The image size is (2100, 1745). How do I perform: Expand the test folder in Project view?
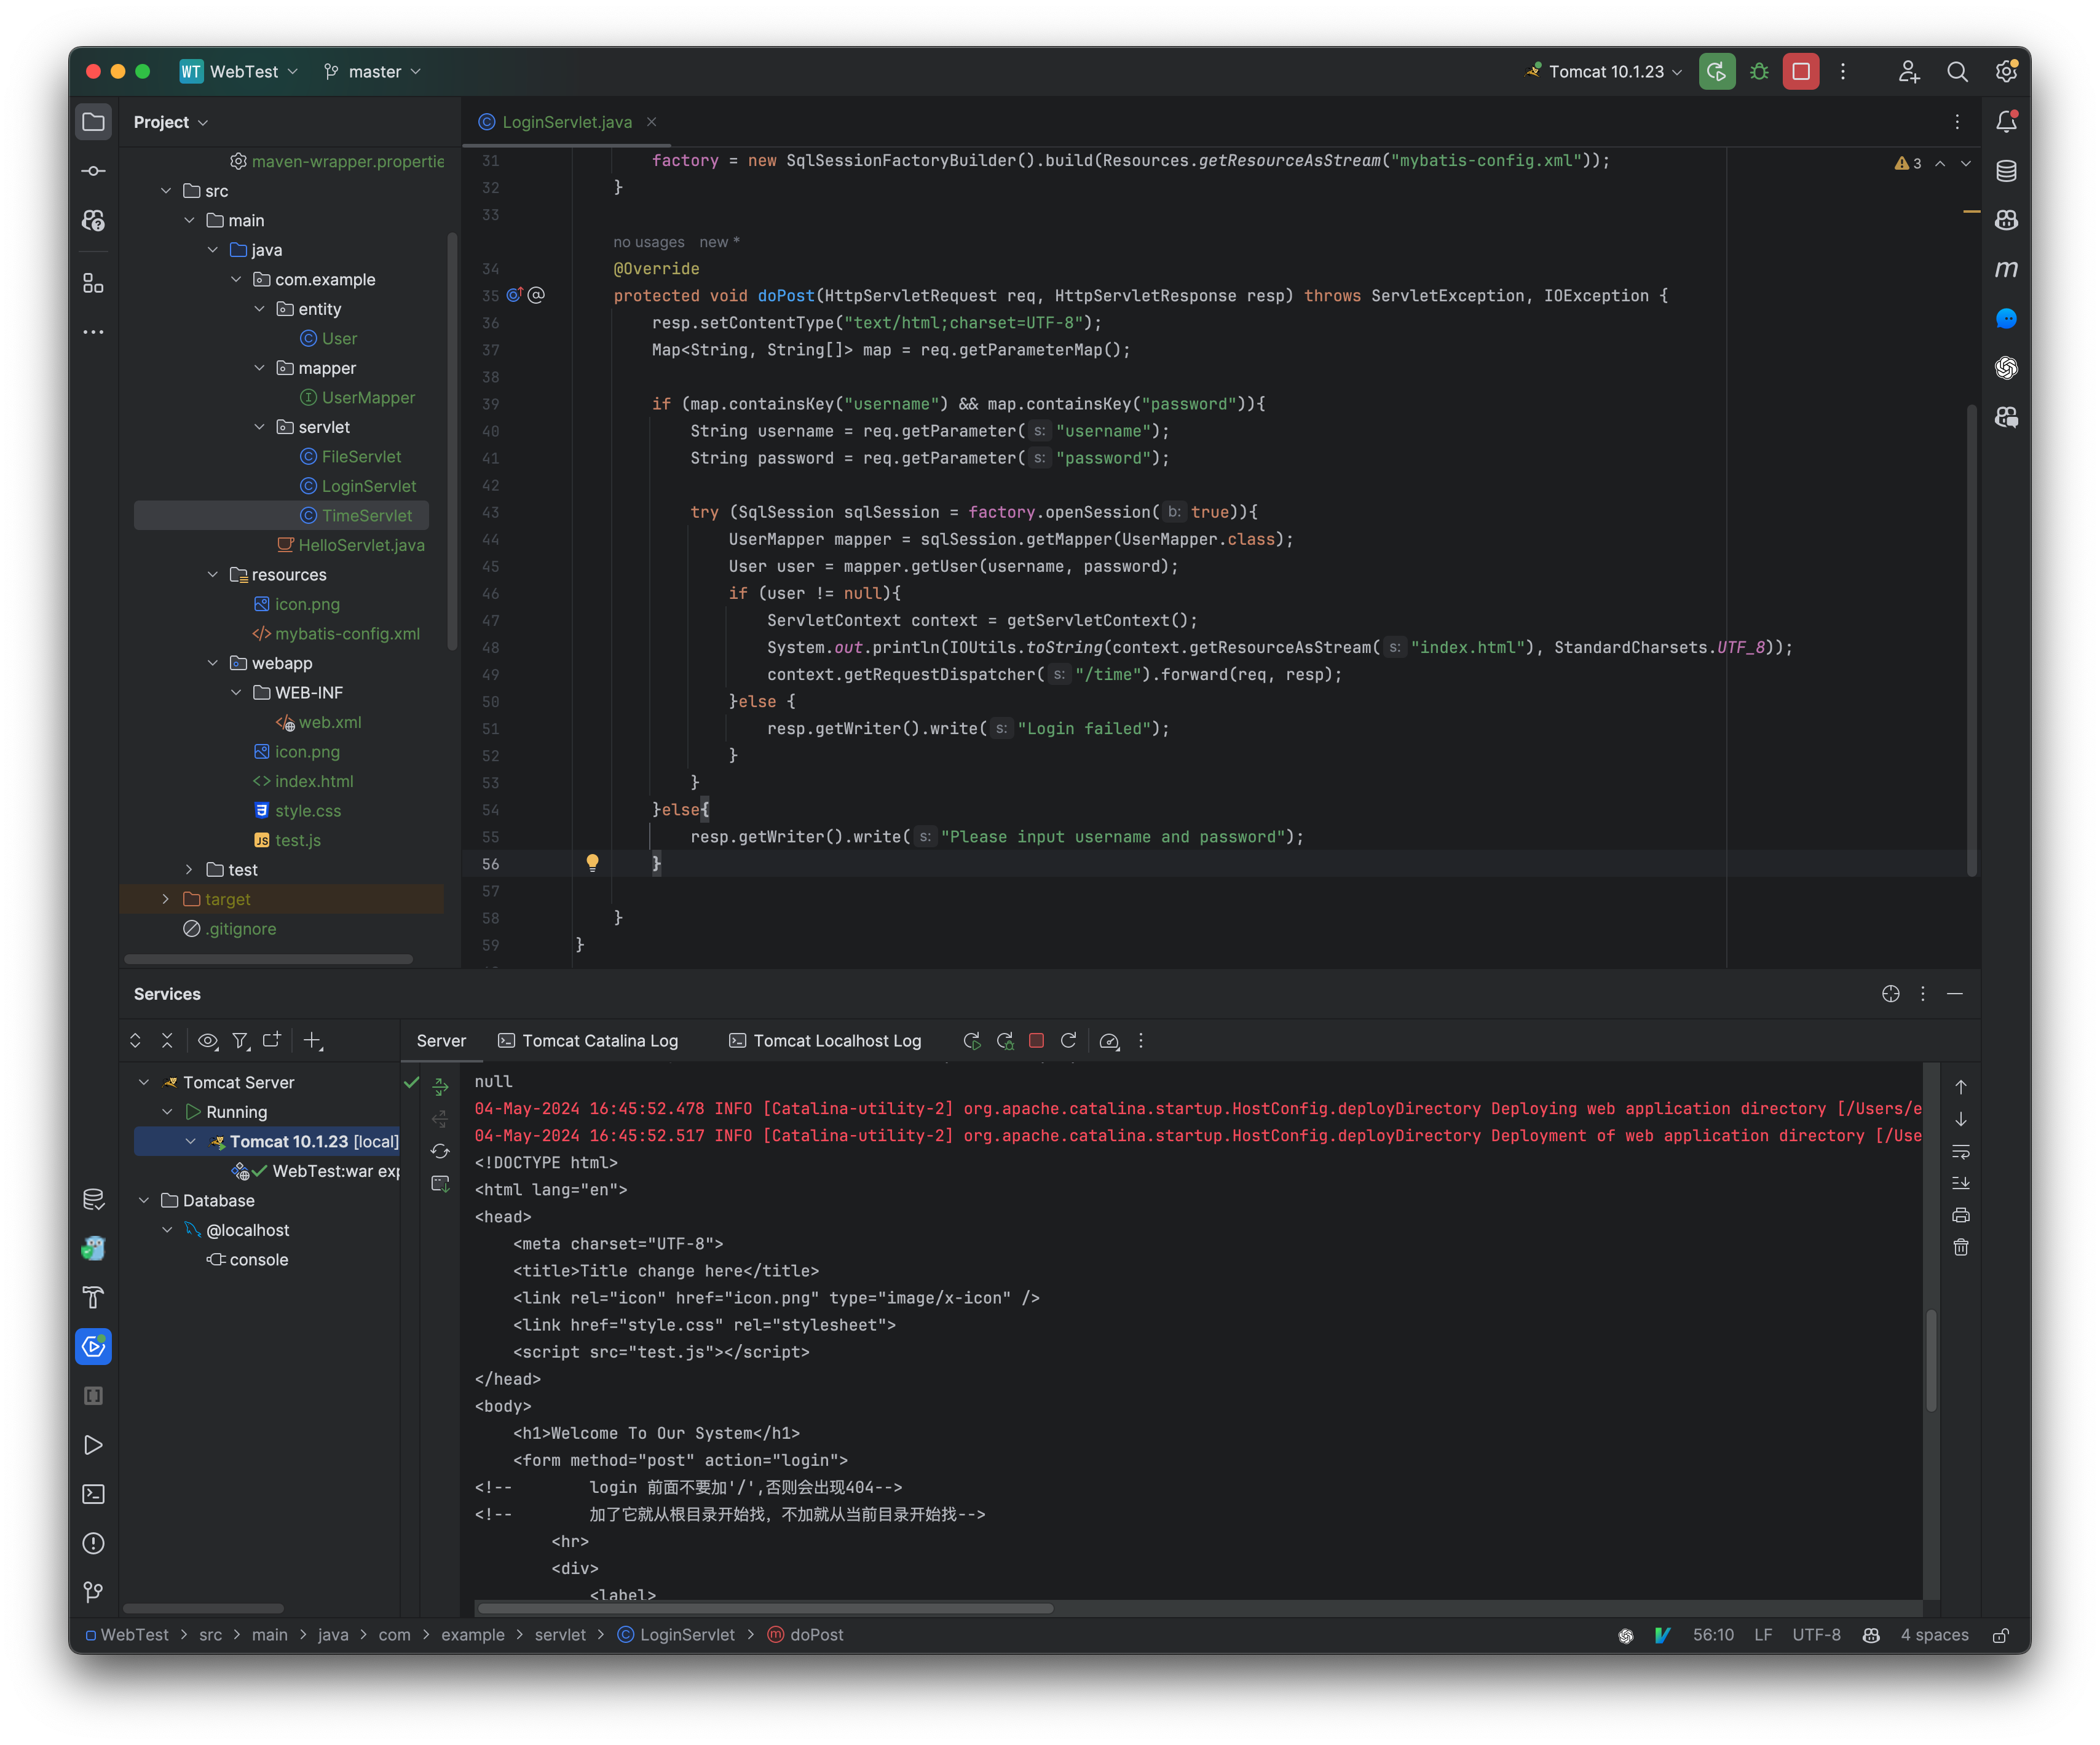coord(188,869)
